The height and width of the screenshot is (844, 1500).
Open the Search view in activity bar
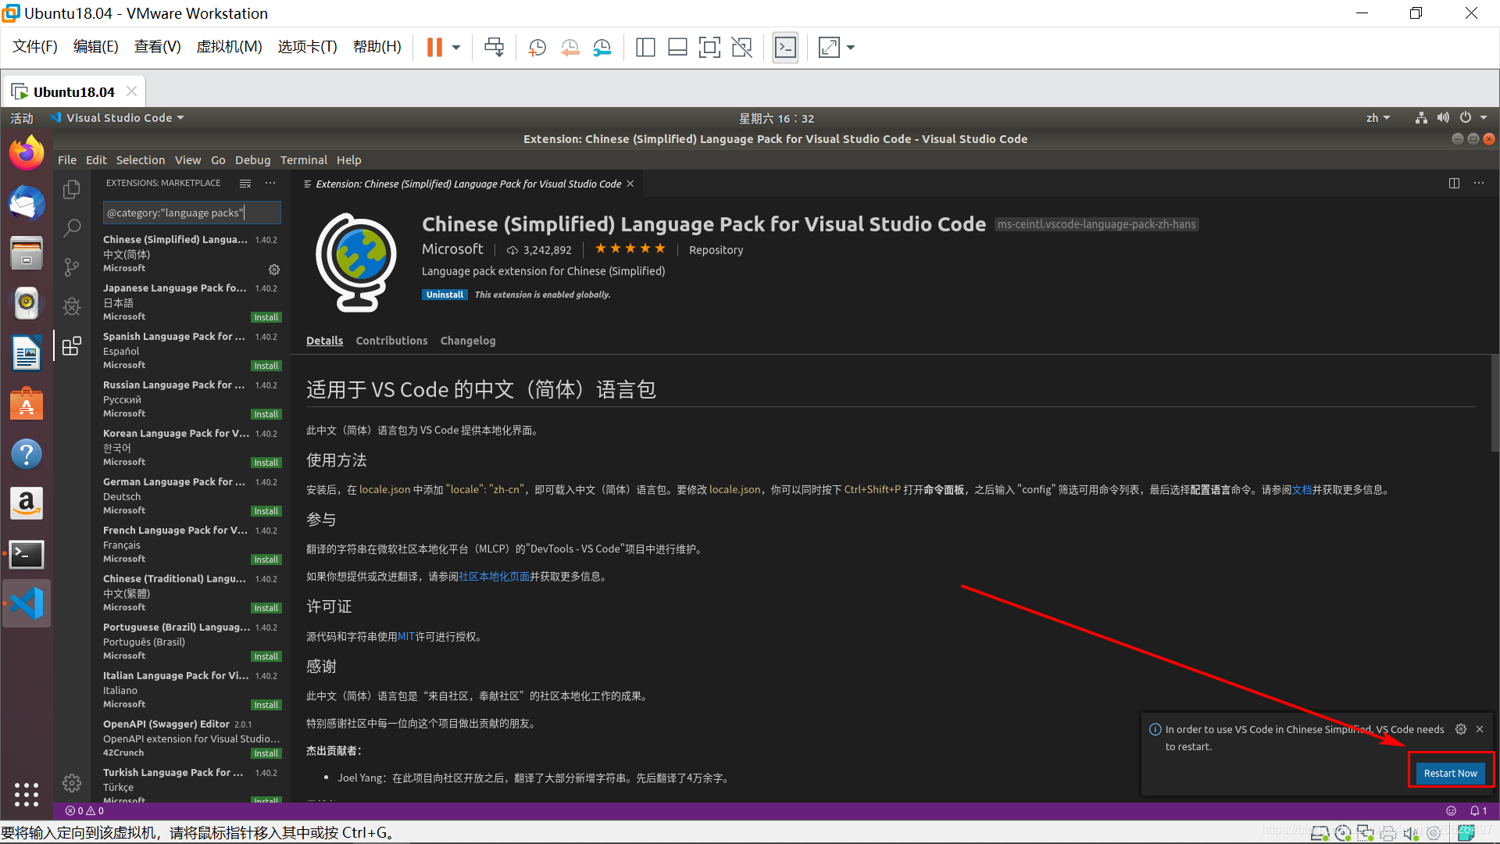pos(72,228)
